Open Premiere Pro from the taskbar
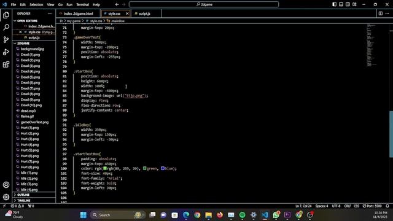The width and height of the screenshot is (393, 221). point(287,215)
